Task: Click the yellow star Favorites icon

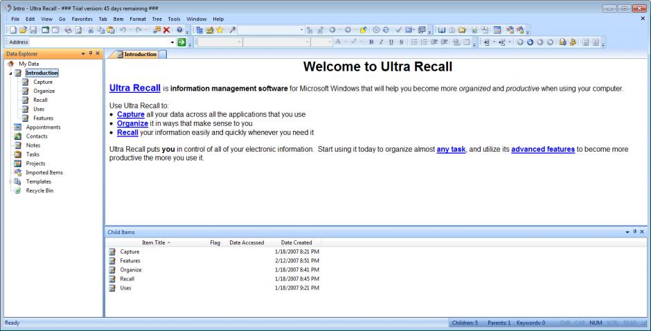Action: [220, 30]
